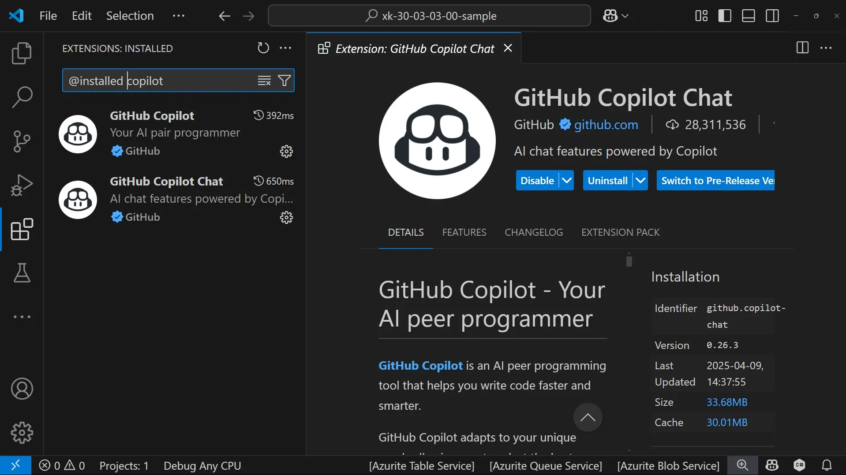Open the Edit menu
The height and width of the screenshot is (475, 846).
click(82, 16)
